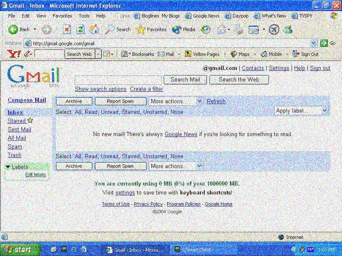This screenshot has height=256, width=342.
Task: Click the Yahoo toolbar pencil icon
Action: click(27, 54)
